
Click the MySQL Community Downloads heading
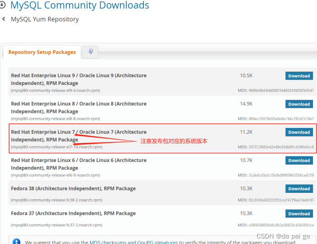coord(80,5)
